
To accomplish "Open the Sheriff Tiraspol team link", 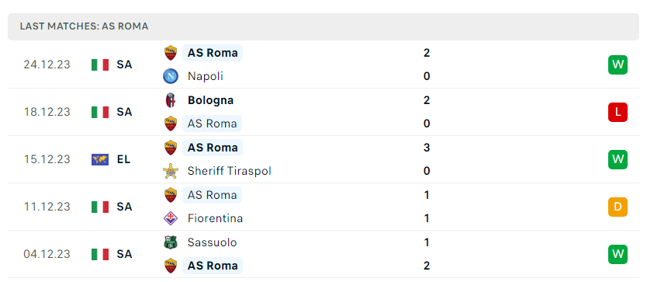I will pos(229,171).
